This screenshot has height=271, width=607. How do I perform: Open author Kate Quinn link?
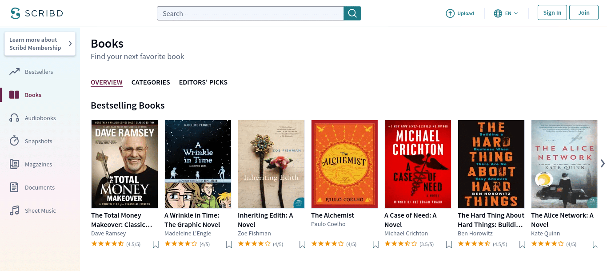click(x=545, y=233)
